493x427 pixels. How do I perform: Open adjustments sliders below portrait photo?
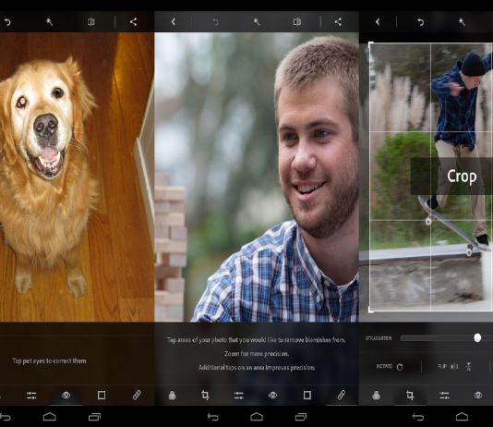[239, 396]
